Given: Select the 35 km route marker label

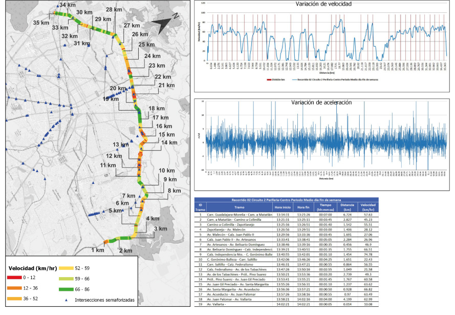Looking at the screenshot, I should tap(41, 23).
